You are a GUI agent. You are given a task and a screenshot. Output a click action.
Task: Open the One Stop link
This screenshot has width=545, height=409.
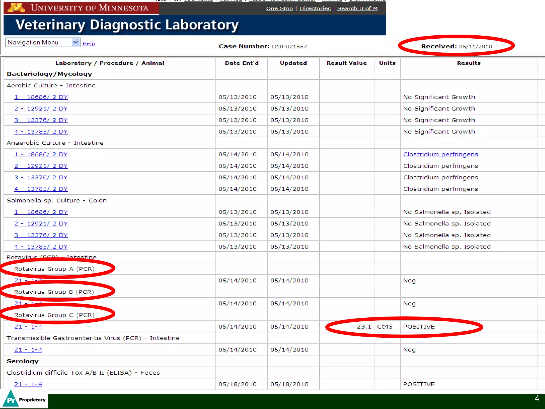pos(279,9)
